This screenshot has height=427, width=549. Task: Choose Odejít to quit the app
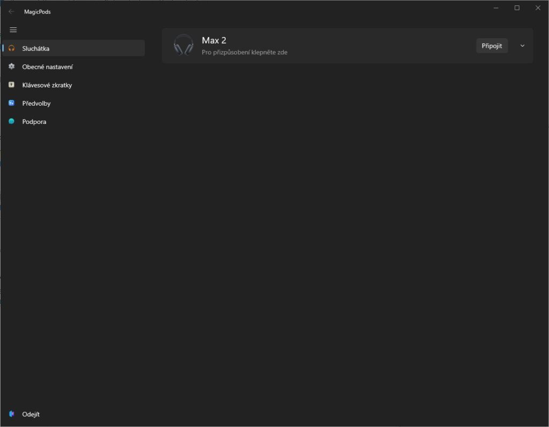point(73,414)
